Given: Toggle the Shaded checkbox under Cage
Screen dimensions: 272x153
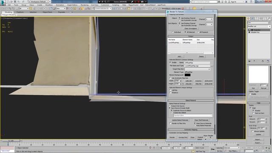Looking at the screenshot, I should (253, 110).
